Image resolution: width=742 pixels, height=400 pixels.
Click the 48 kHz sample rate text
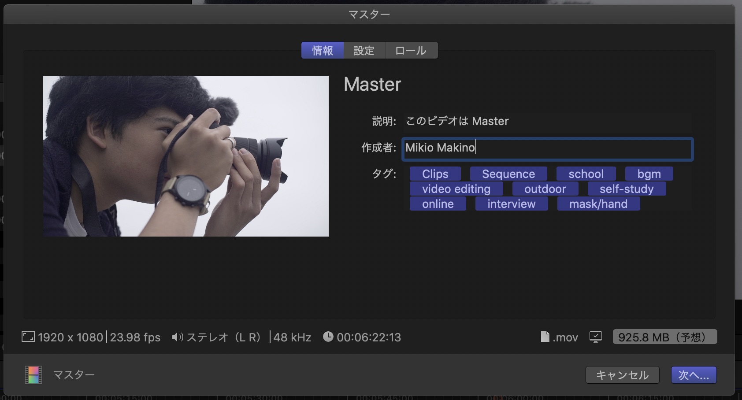pyautogui.click(x=292, y=337)
